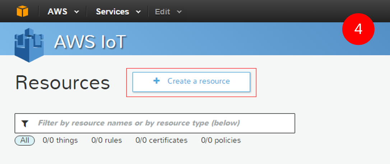Click the plus icon on Create a resource
The width and height of the screenshot is (390, 164).
coord(157,81)
